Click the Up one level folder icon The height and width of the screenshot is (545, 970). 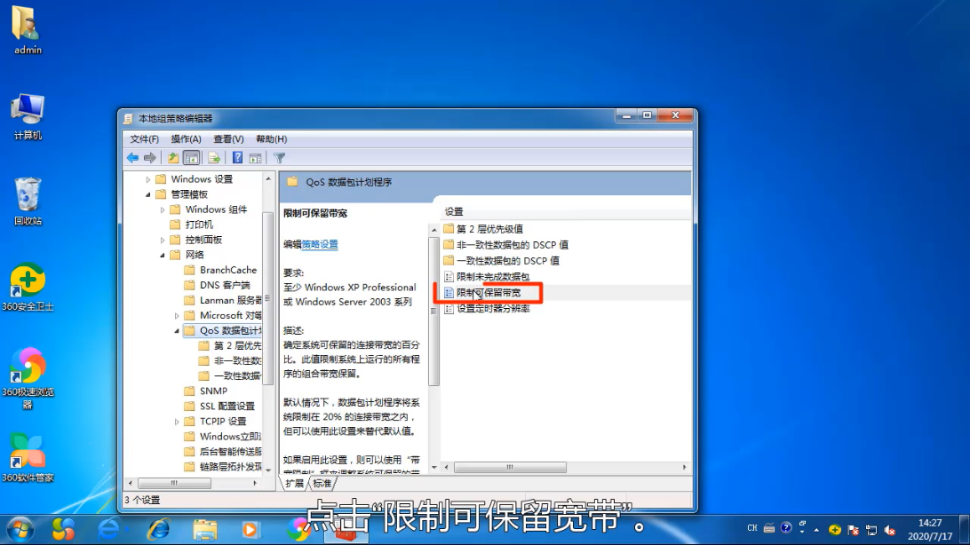click(173, 158)
